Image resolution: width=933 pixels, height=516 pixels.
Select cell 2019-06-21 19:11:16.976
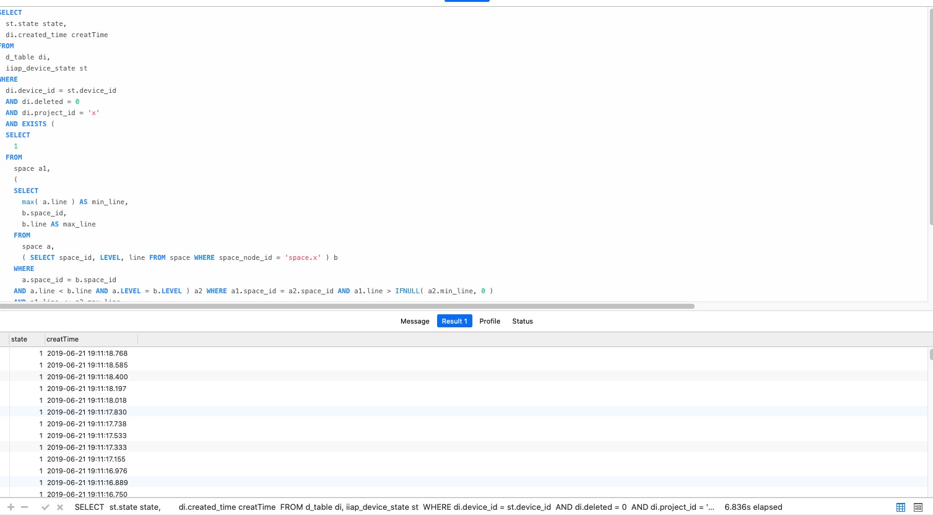[x=87, y=471]
